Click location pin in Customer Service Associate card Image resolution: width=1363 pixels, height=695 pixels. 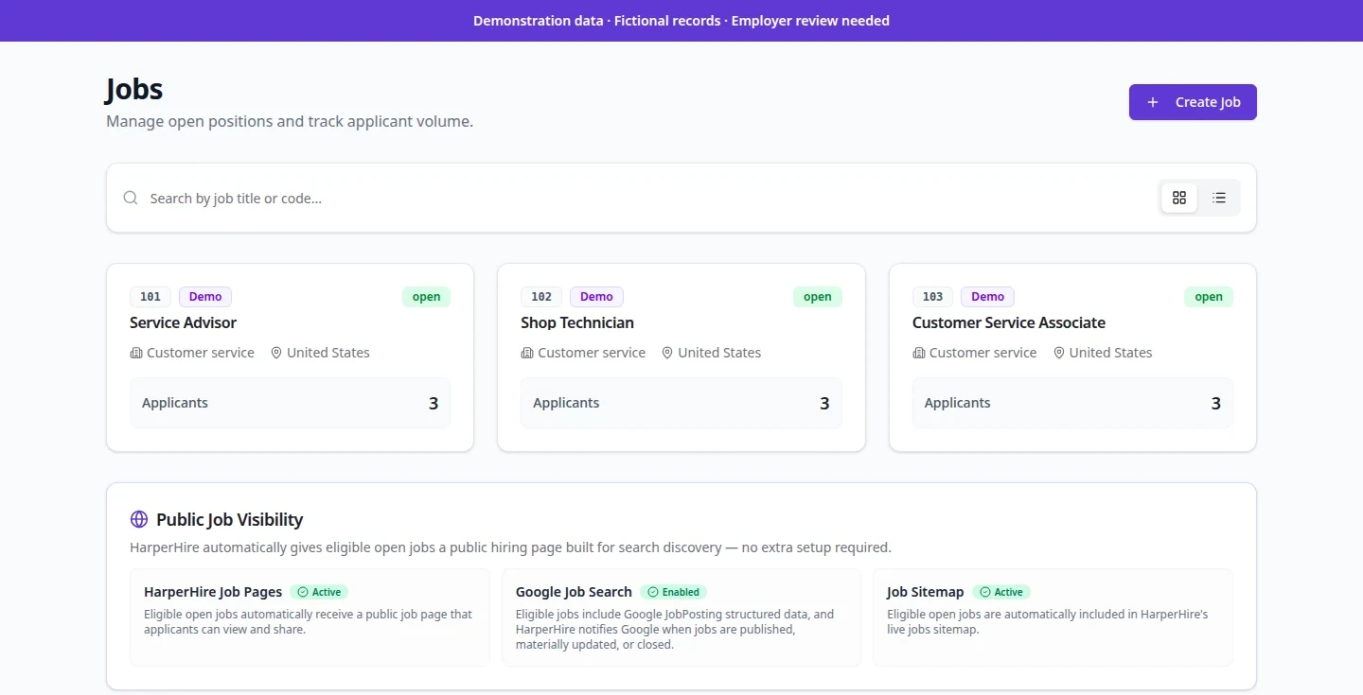coord(1059,353)
